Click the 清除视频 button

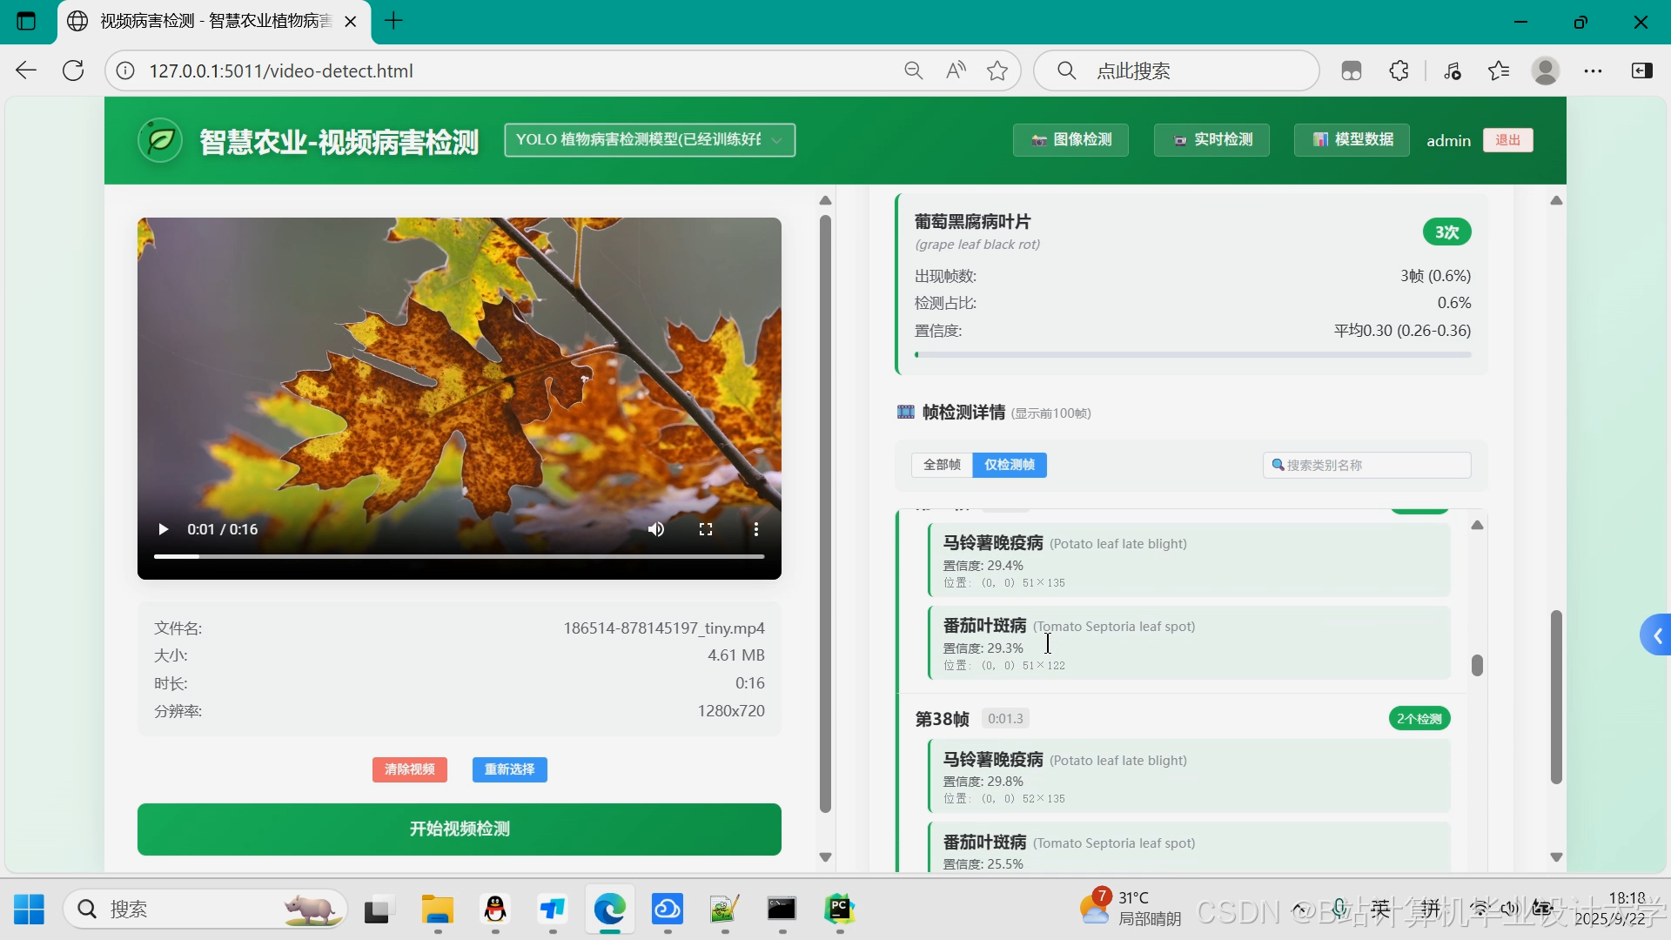click(x=409, y=769)
